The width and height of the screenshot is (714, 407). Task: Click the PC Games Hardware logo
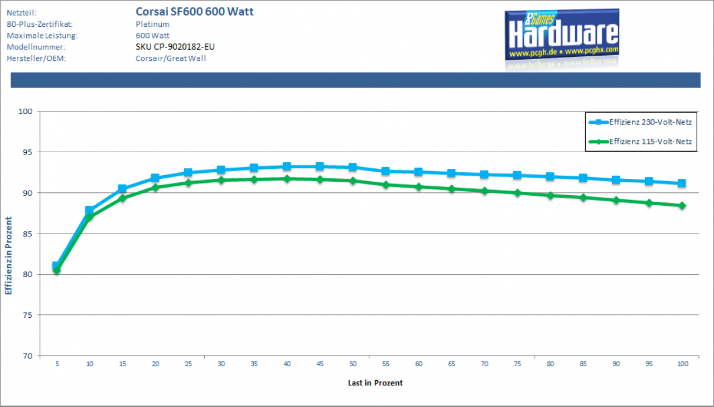562,35
